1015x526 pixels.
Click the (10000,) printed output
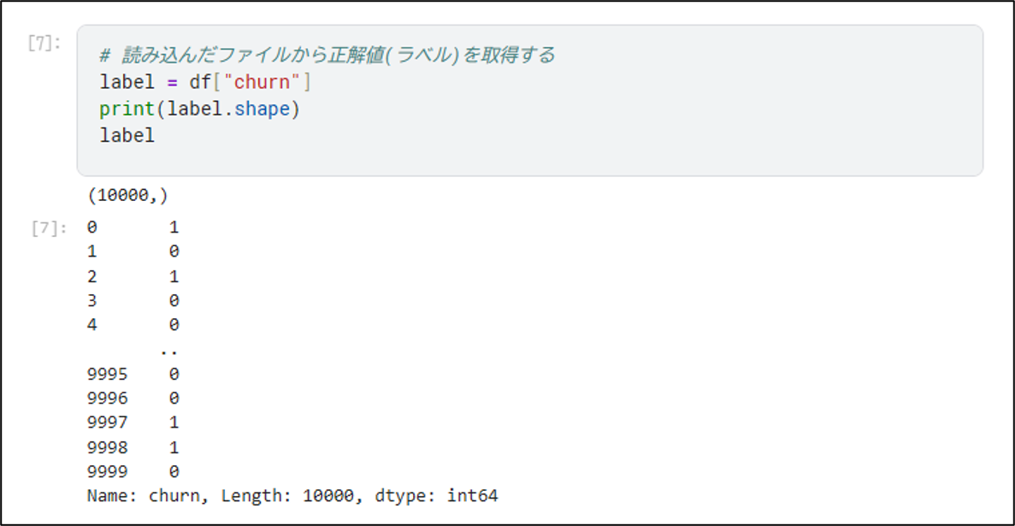tap(127, 196)
